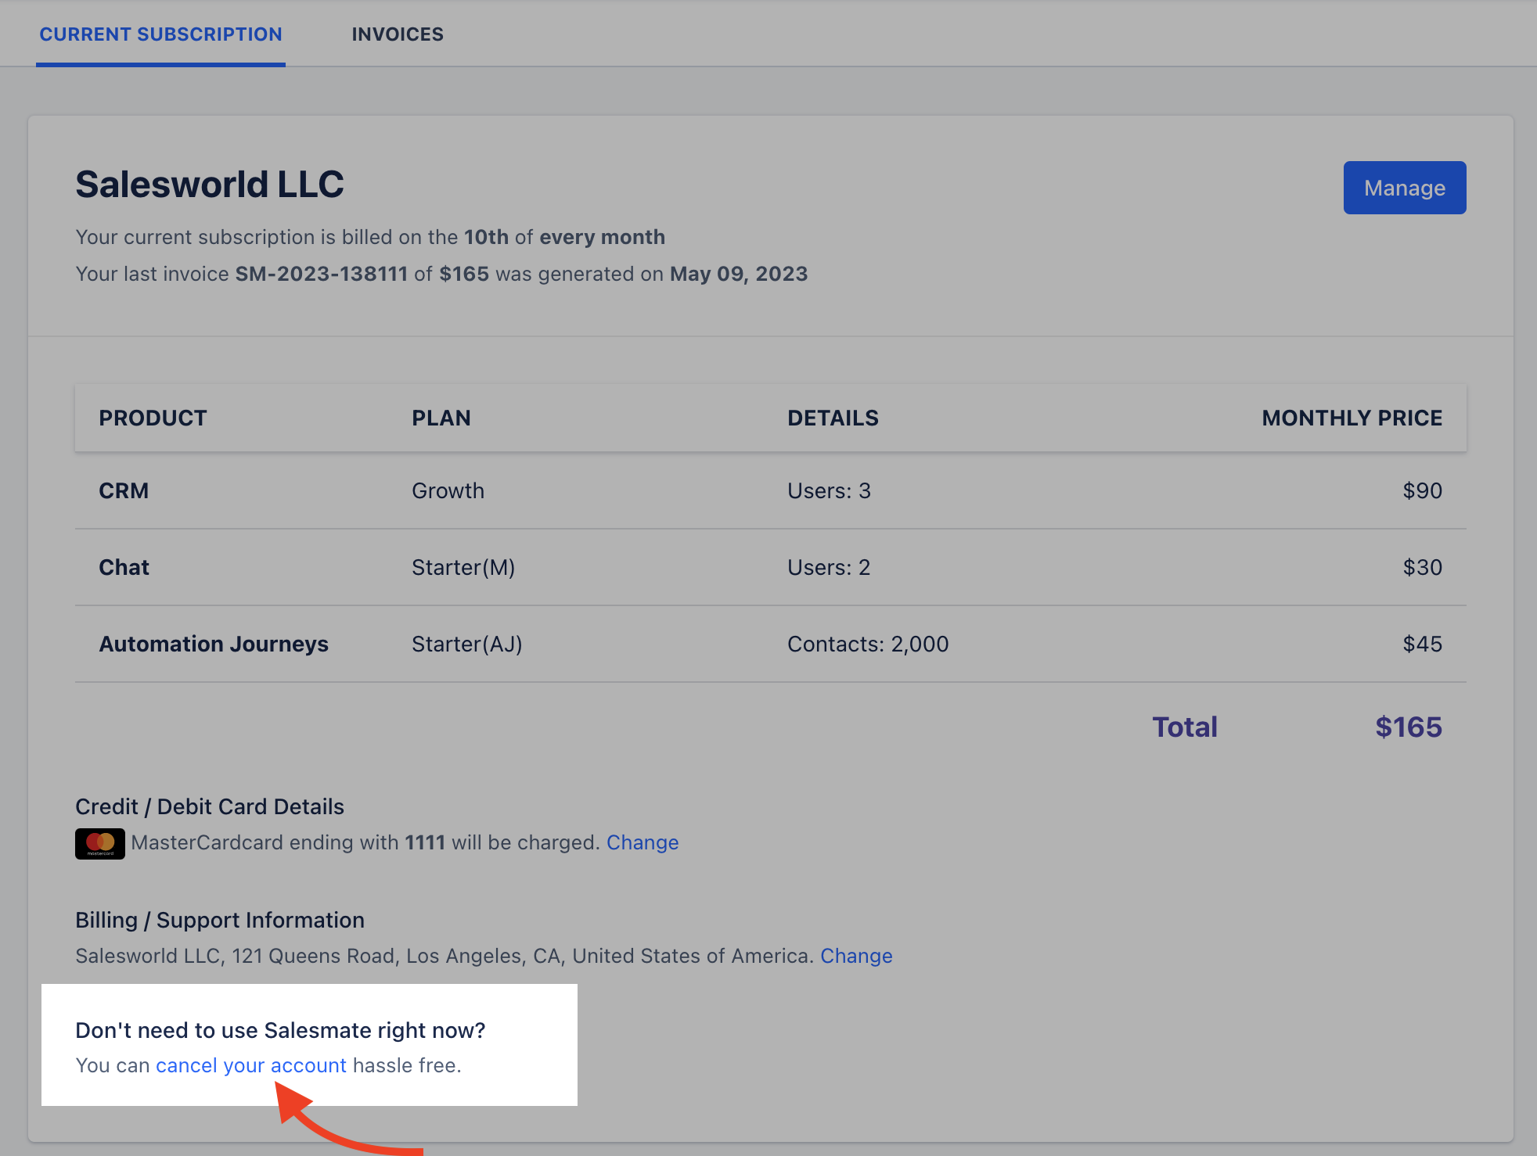Viewport: 1537px width, 1156px height.
Task: Click the Growth plan cell
Action: click(x=448, y=490)
